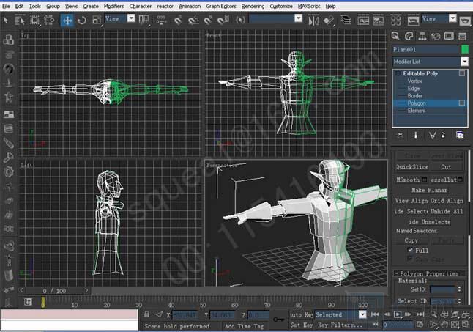Screen dimensions: 473x332
Task: Open the Layer Manager
Action: [346, 21]
